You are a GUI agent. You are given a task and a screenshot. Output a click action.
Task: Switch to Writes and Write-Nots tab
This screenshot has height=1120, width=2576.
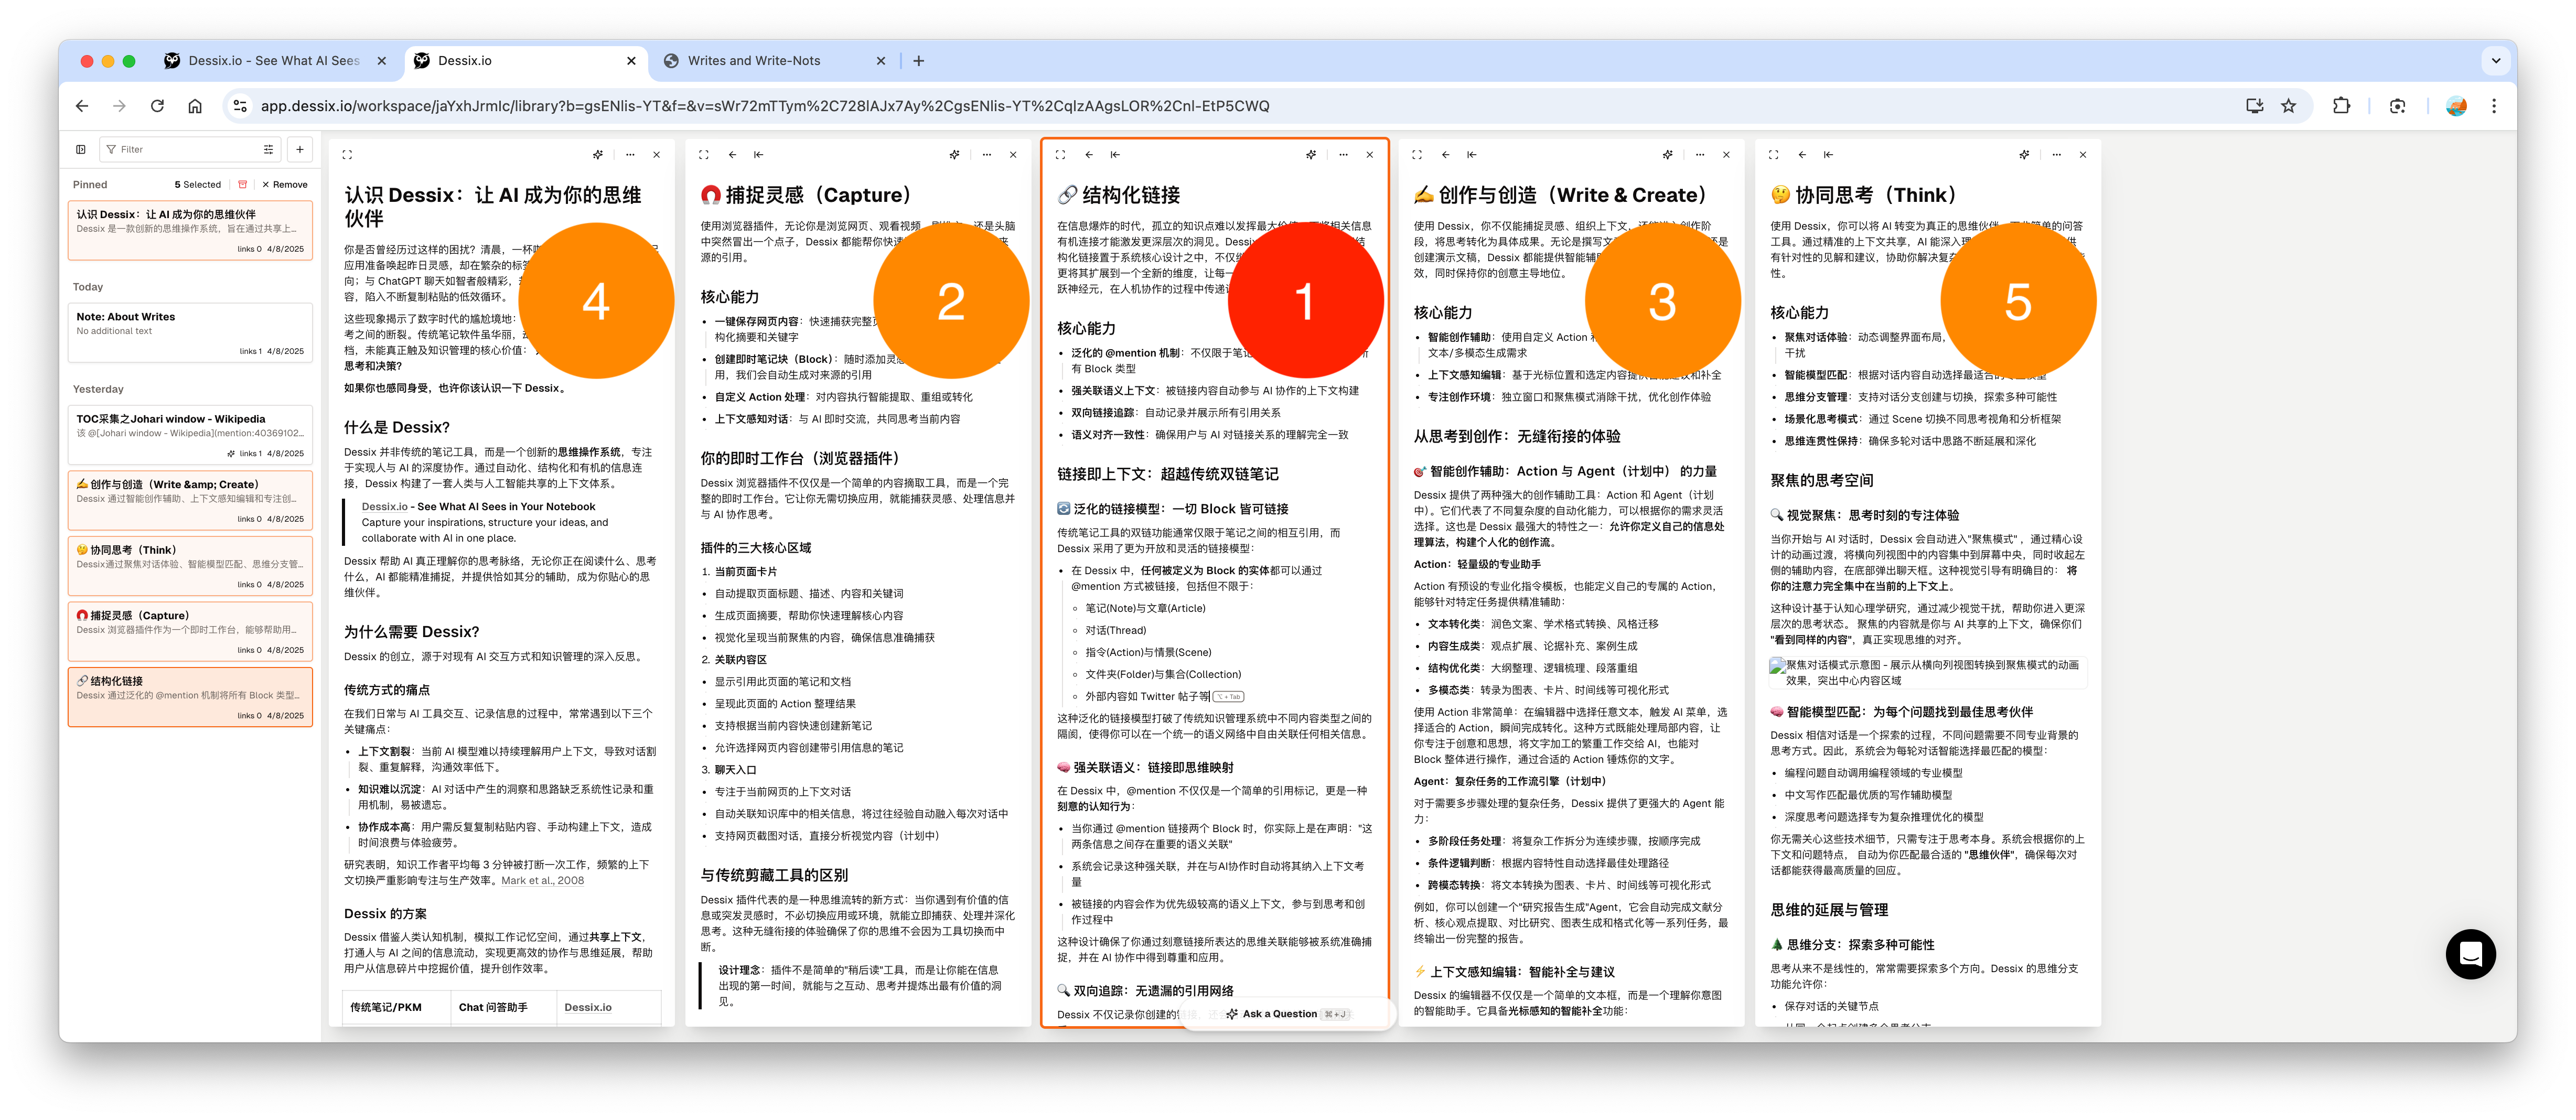(x=774, y=61)
